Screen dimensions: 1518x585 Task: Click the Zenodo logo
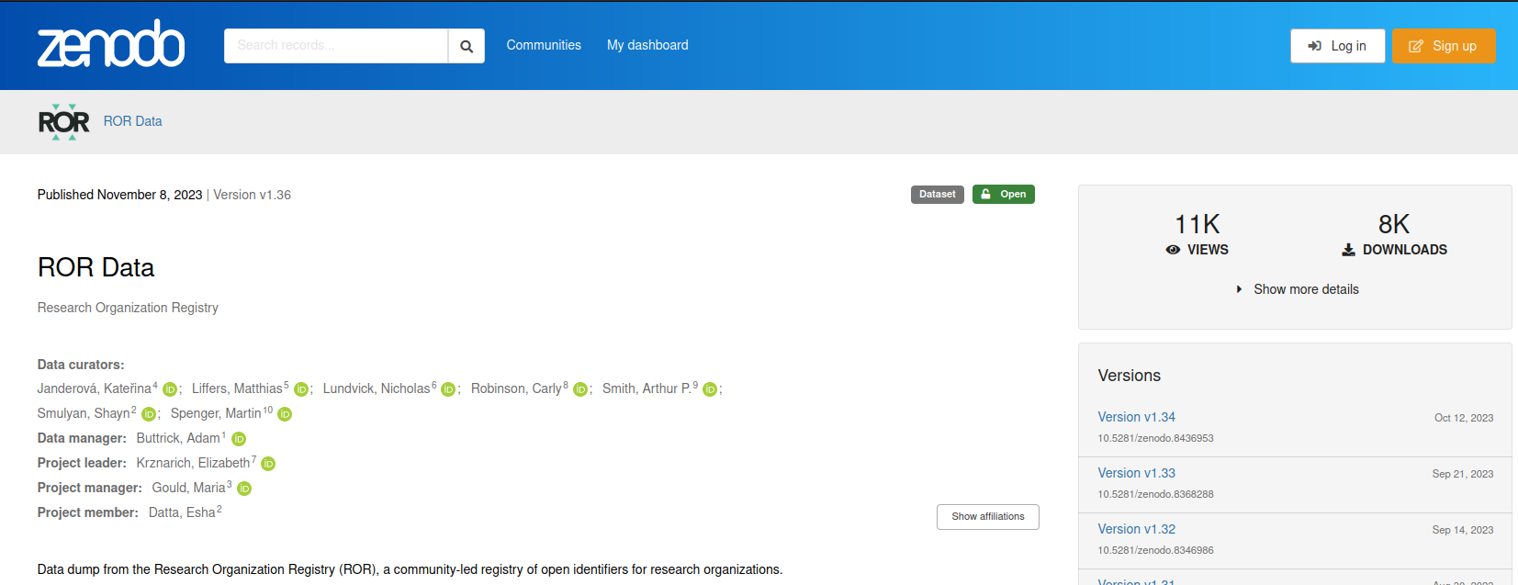[x=111, y=44]
